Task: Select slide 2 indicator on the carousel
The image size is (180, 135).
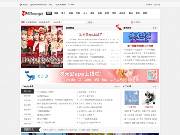Action: coord(51,65)
